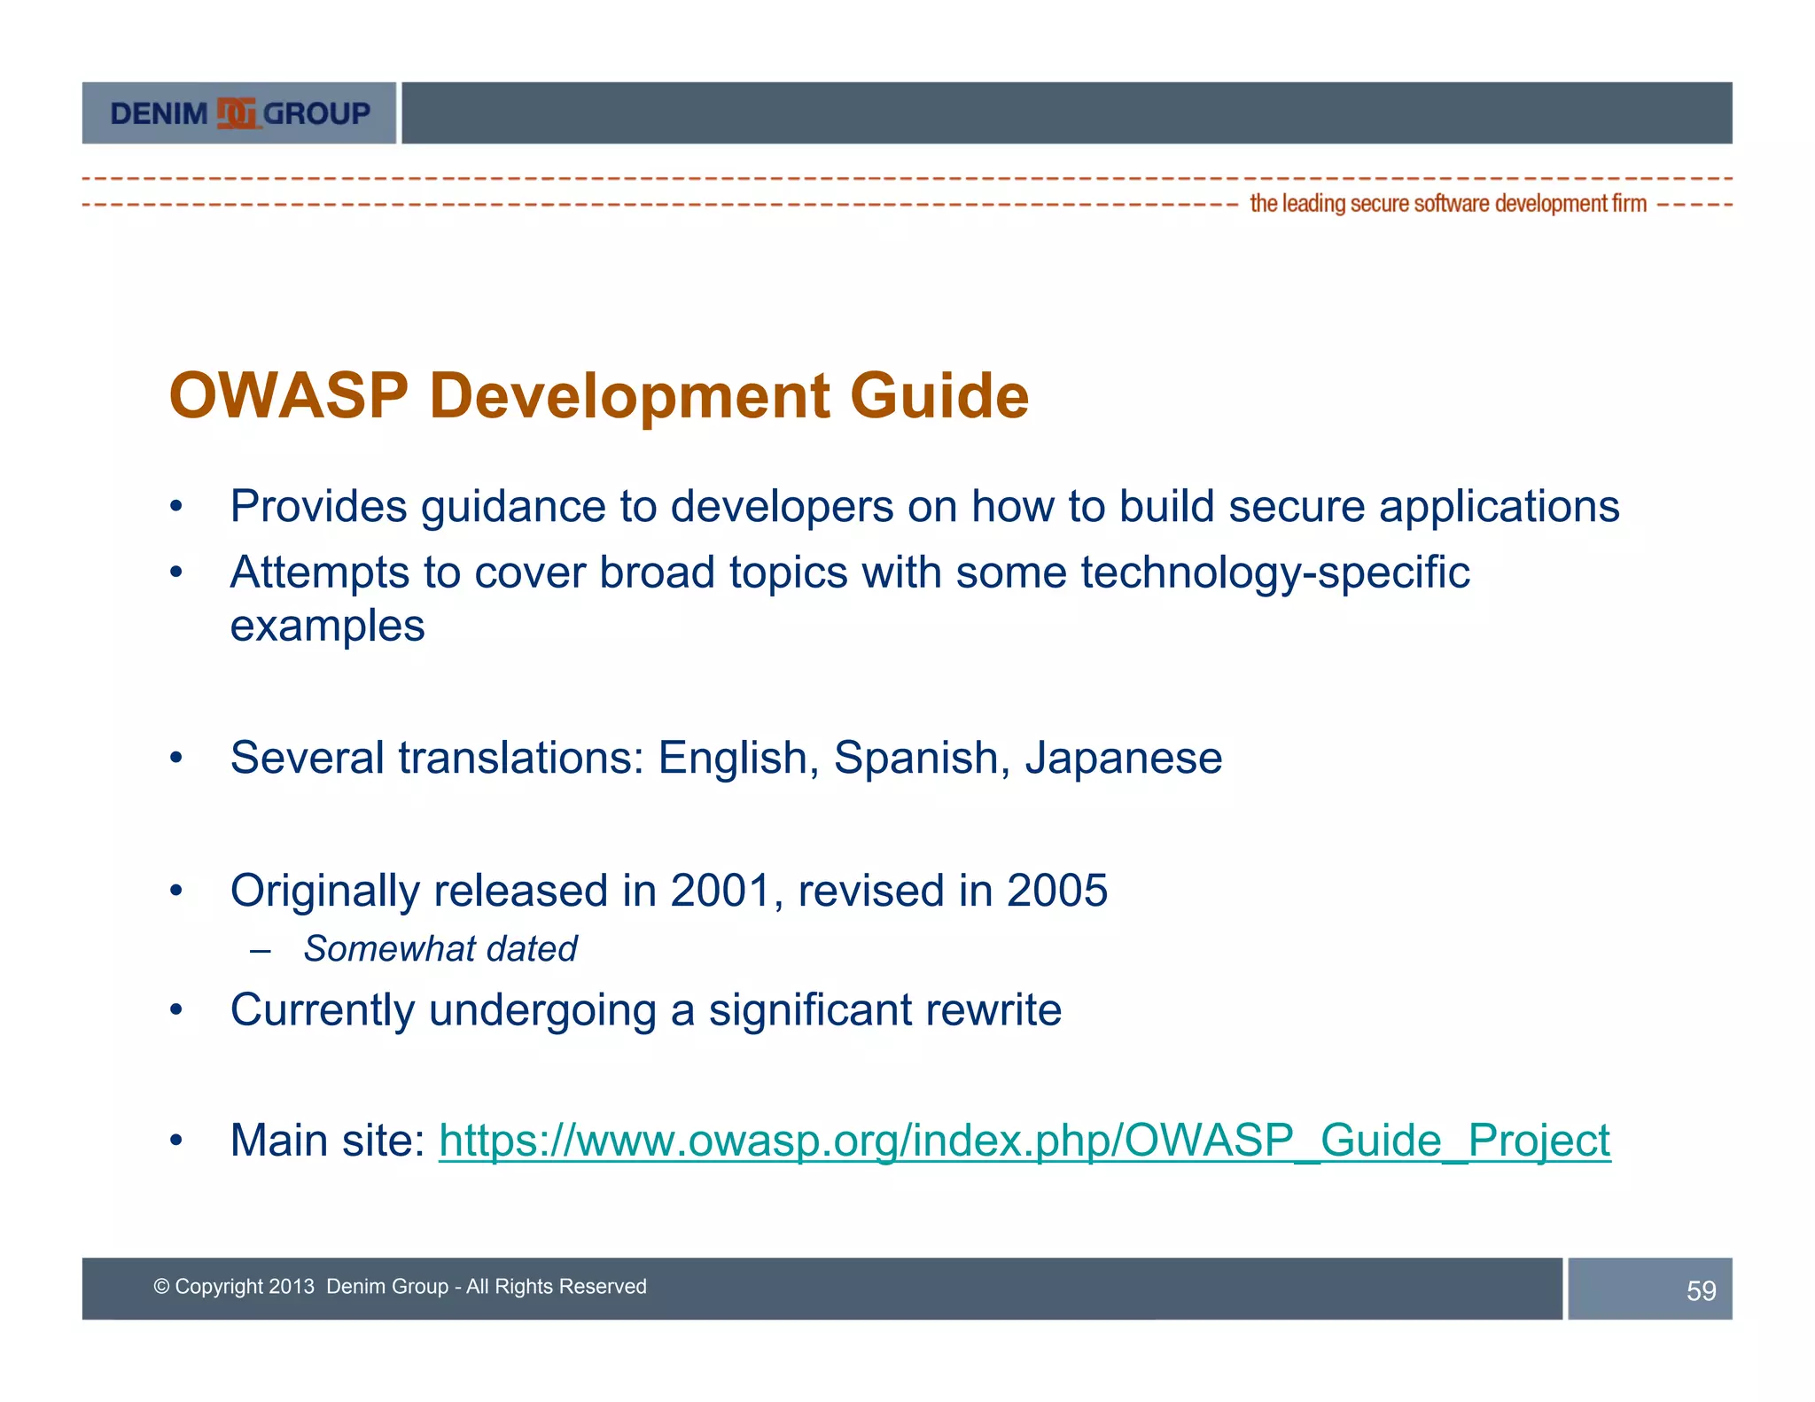Click the dark header bar

(1063, 113)
